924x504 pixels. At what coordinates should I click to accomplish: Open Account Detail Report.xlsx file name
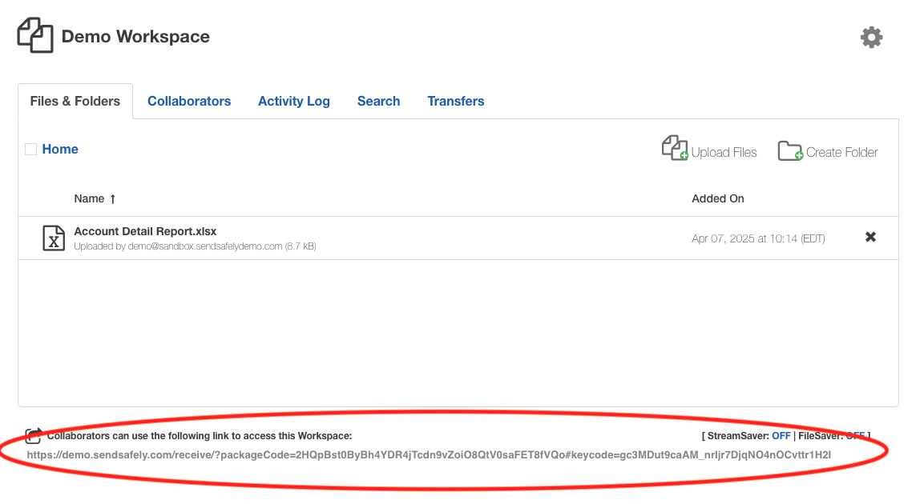click(x=145, y=231)
